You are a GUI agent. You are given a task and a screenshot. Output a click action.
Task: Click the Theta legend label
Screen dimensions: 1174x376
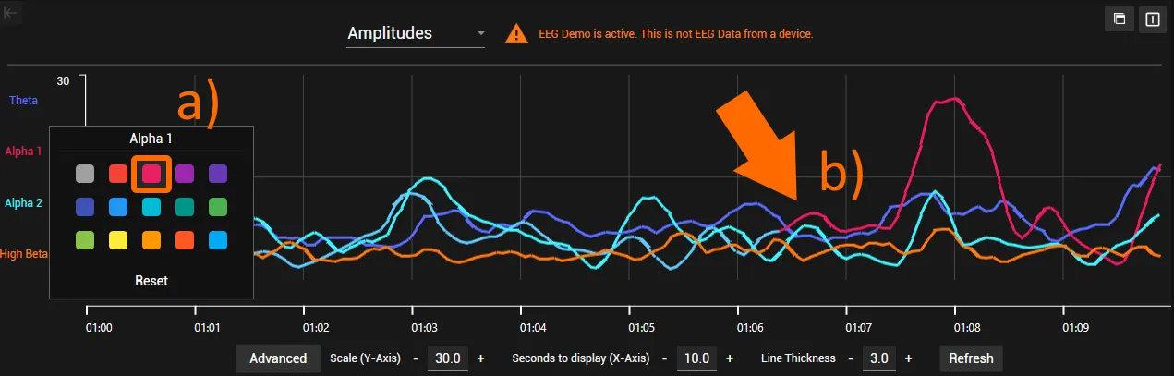(x=23, y=100)
